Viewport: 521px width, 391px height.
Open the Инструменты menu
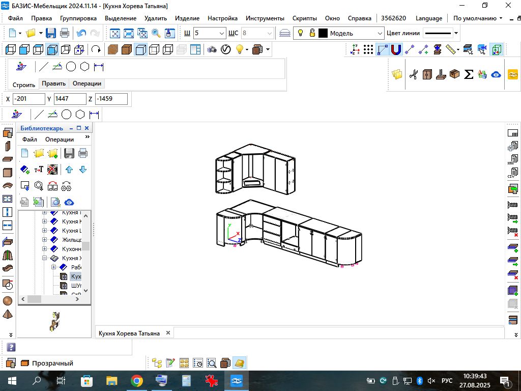point(265,18)
